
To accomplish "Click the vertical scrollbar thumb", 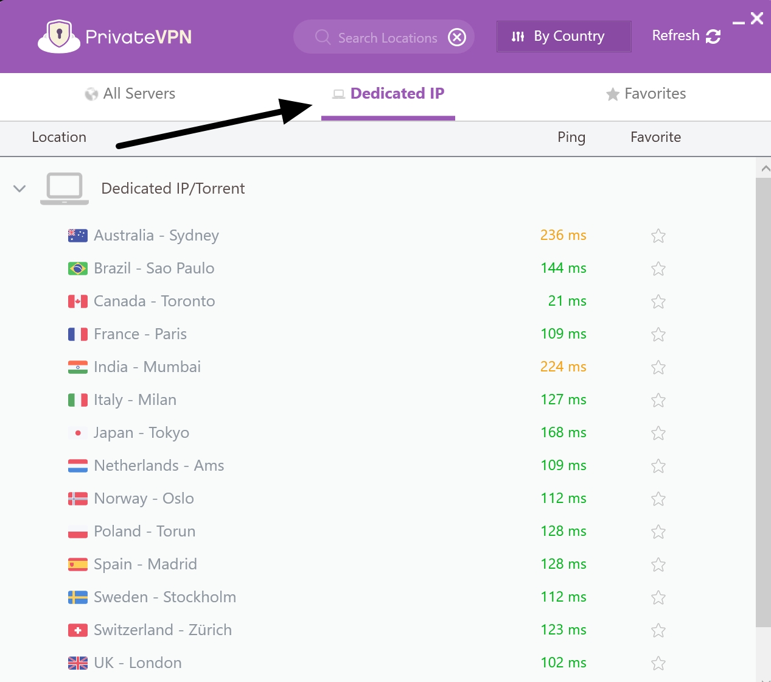I will click(763, 402).
